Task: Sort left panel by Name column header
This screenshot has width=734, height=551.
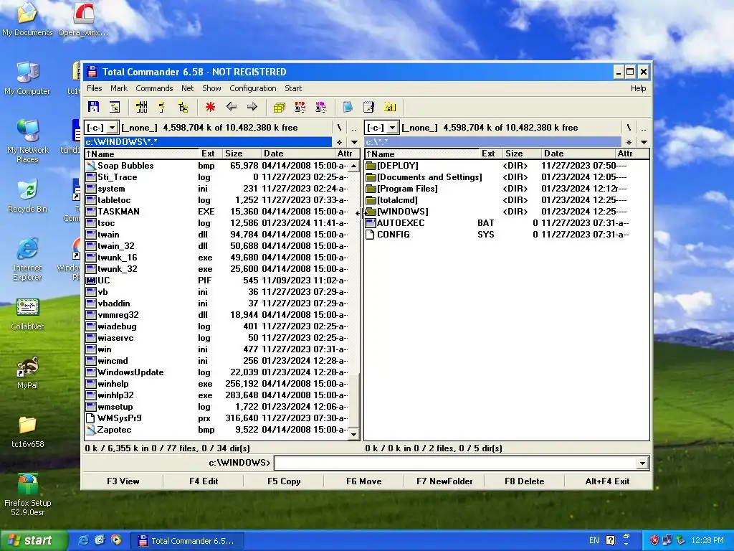Action: pos(142,154)
